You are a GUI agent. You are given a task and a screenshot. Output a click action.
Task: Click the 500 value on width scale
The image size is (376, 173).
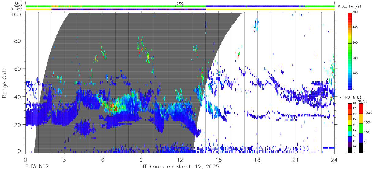[x=355, y=12]
